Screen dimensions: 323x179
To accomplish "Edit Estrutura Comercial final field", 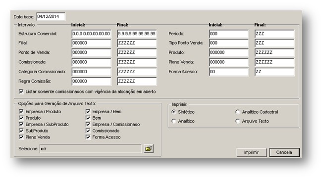I will click(x=137, y=34).
